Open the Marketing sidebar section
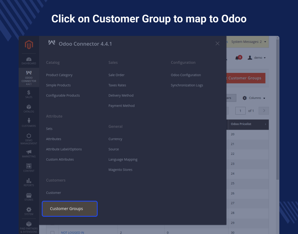 point(29,154)
